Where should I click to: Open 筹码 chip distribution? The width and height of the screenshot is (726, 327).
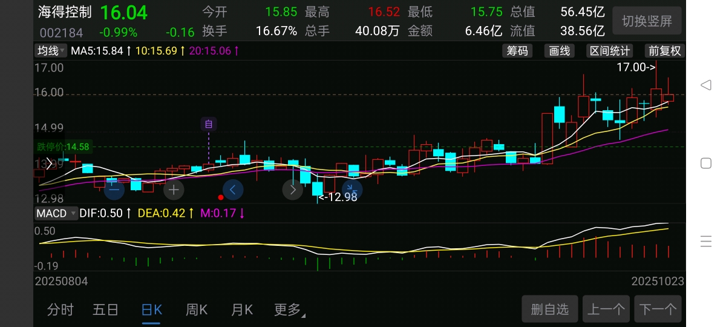tap(517, 51)
